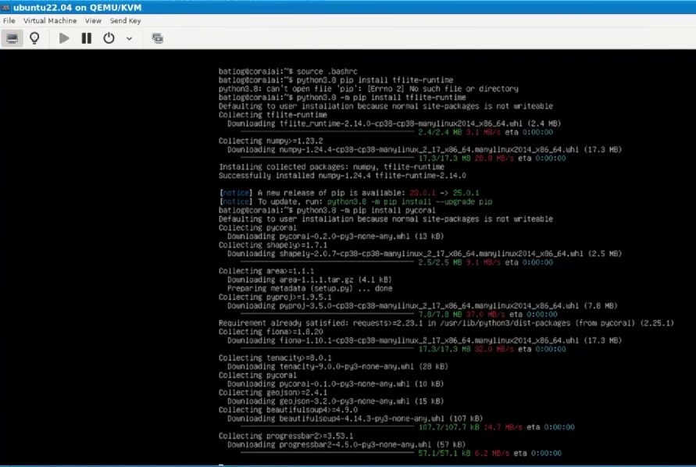Screen dimensions: 696x467
Task: Expand the power options dropdown arrow
Action: [129, 38]
